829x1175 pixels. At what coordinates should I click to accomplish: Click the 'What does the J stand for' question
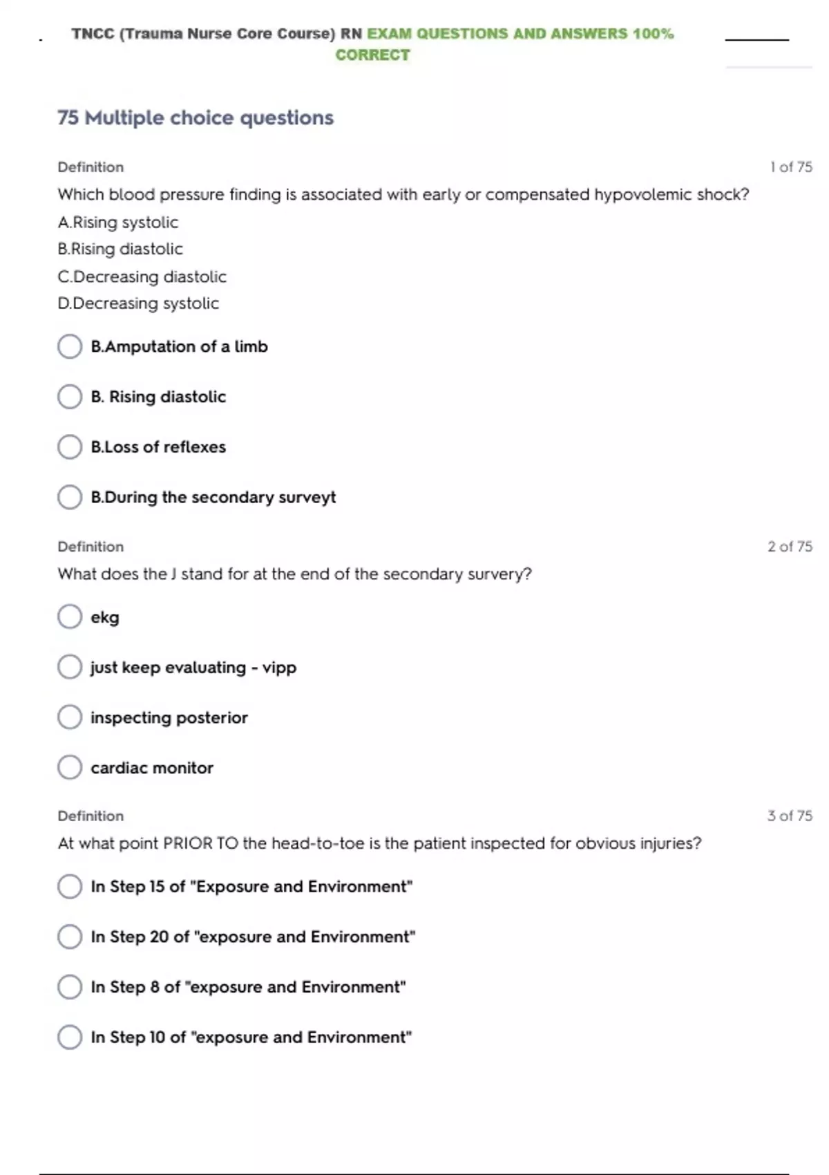click(x=294, y=574)
